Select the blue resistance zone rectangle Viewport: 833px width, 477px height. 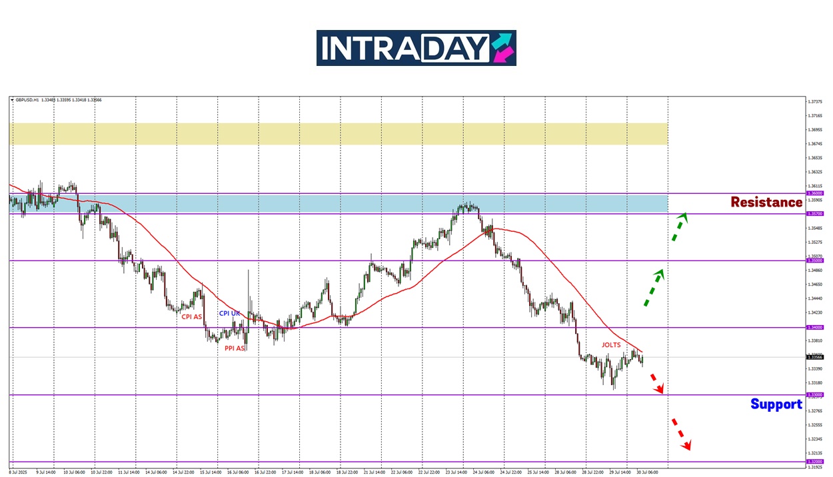(x=338, y=203)
